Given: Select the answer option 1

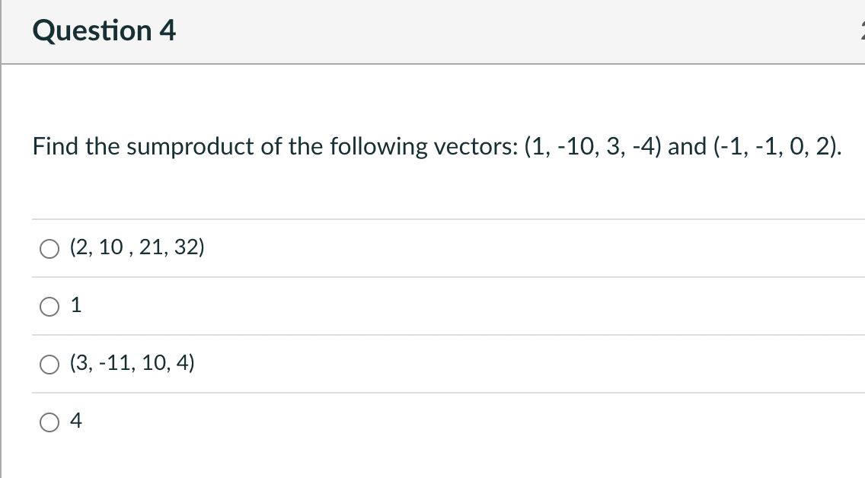Looking at the screenshot, I should pos(49,306).
